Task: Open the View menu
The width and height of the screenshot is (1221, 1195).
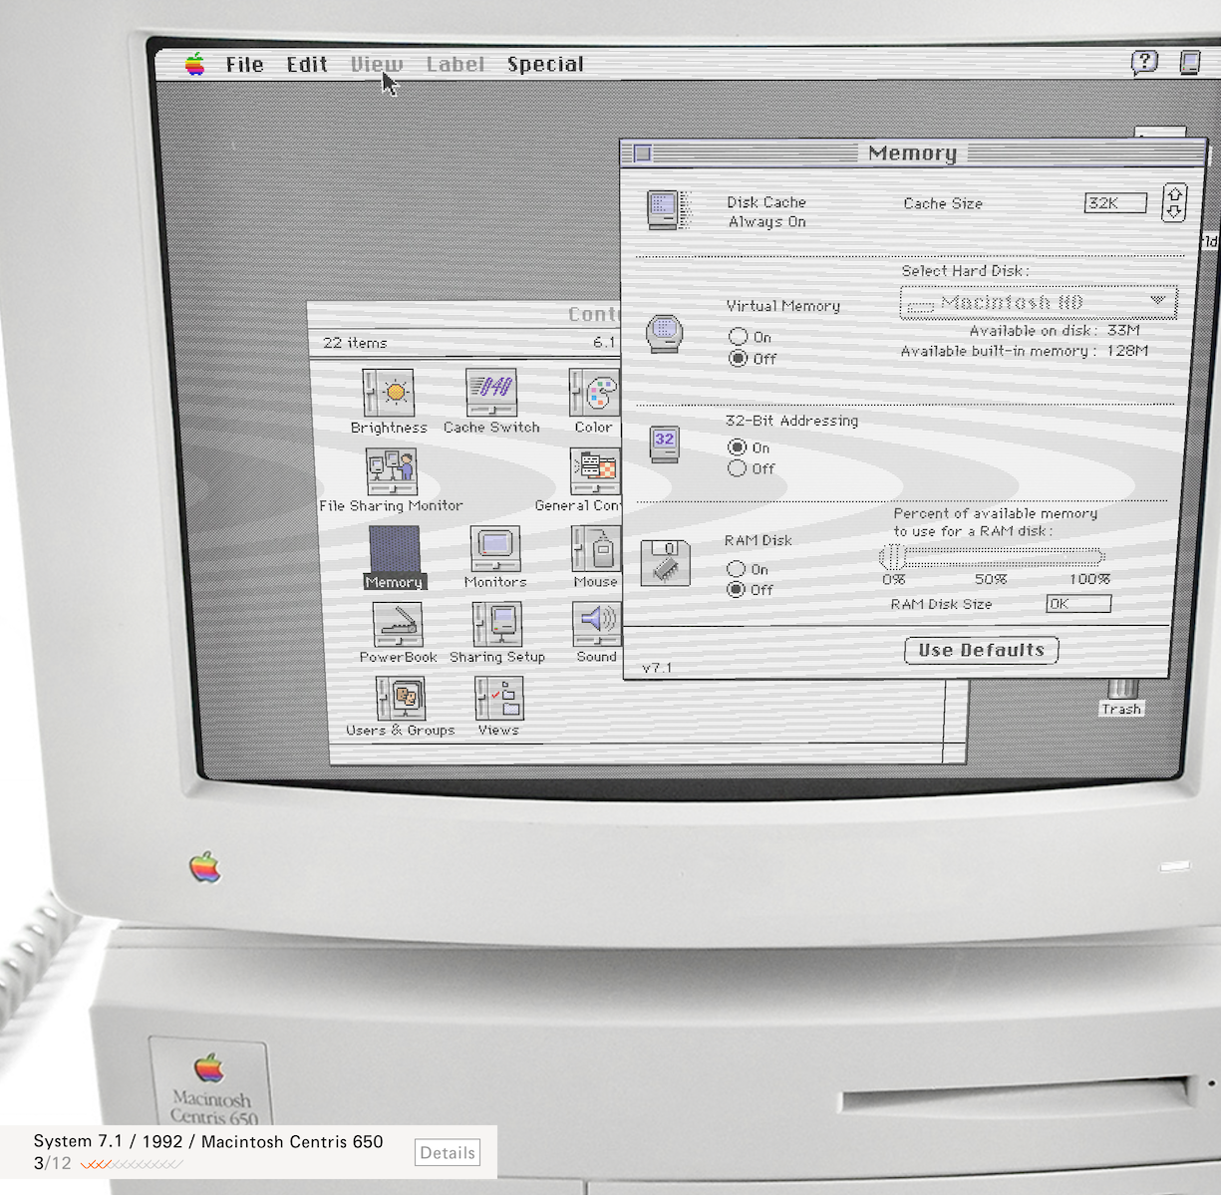Action: (x=377, y=65)
